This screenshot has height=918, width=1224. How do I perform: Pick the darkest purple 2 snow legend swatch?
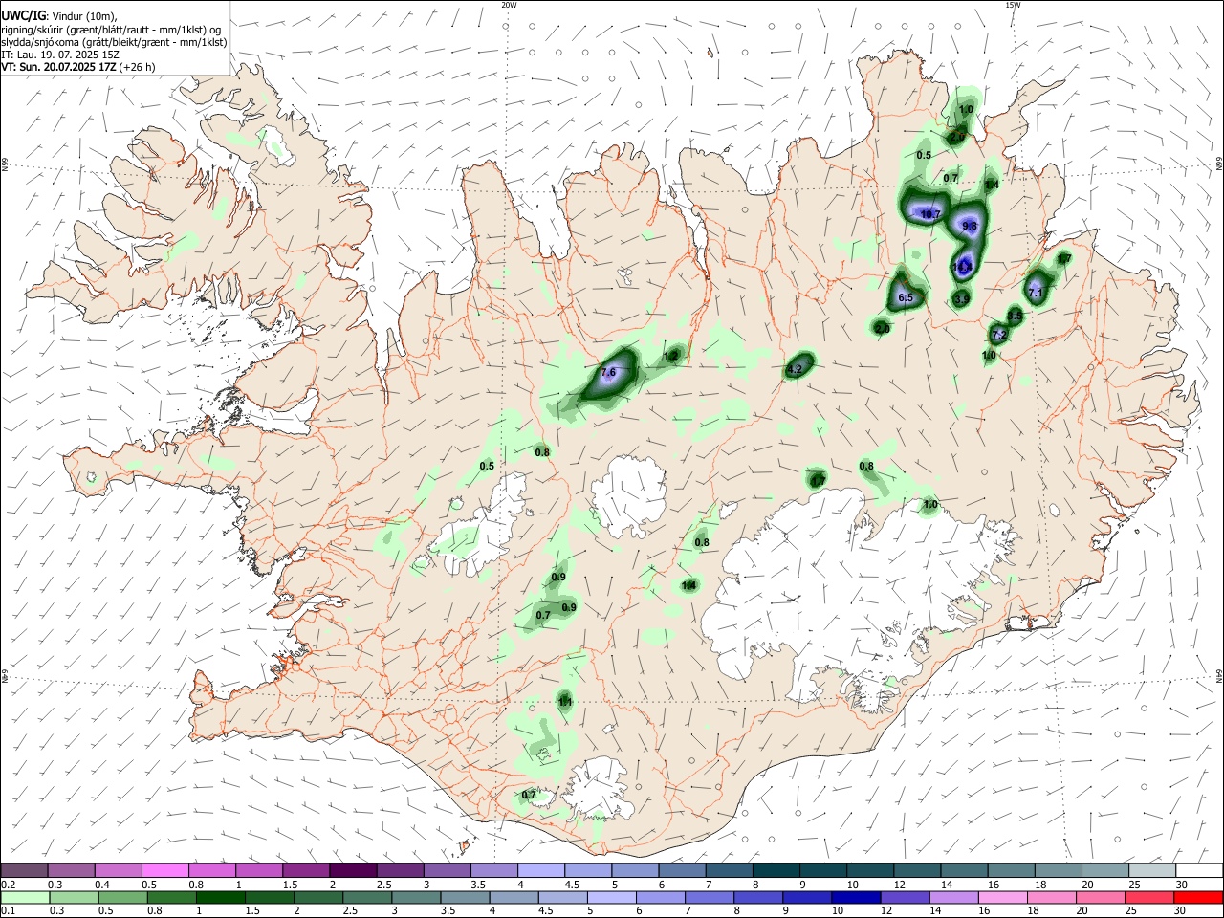click(352, 871)
